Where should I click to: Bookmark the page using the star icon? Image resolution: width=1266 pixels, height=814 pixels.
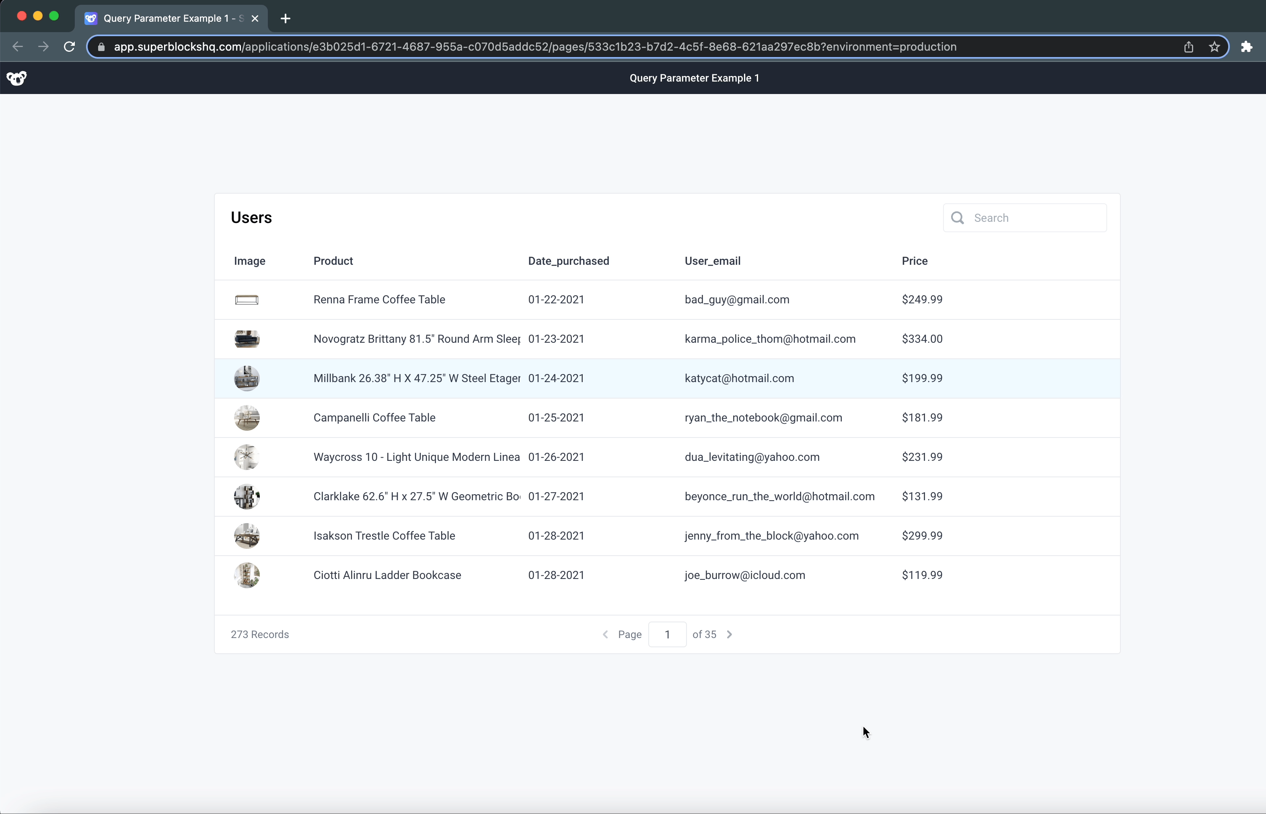click(x=1214, y=47)
